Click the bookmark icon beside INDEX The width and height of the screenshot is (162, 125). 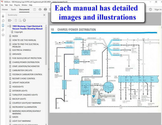coord(10,36)
